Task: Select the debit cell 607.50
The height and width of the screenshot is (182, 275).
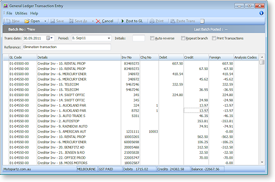Action: click(x=171, y=64)
